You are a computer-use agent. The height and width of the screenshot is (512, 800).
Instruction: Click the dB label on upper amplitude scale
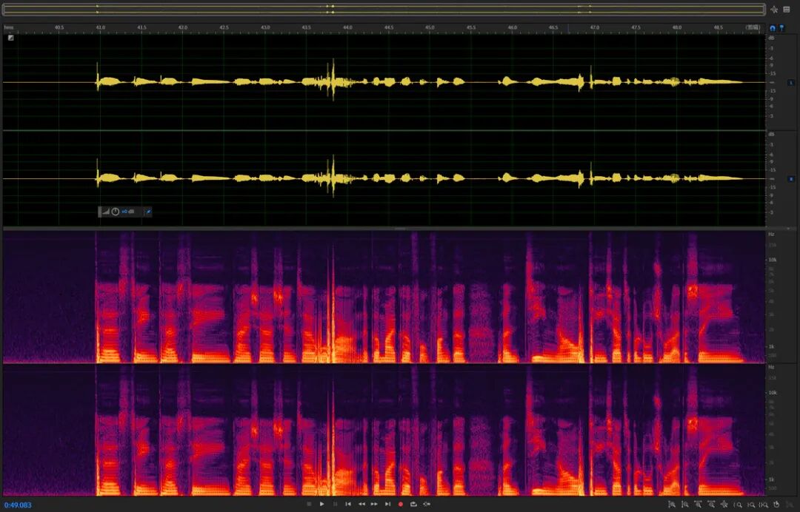point(771,38)
